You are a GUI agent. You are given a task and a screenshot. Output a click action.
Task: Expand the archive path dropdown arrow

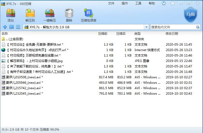pos(146,27)
